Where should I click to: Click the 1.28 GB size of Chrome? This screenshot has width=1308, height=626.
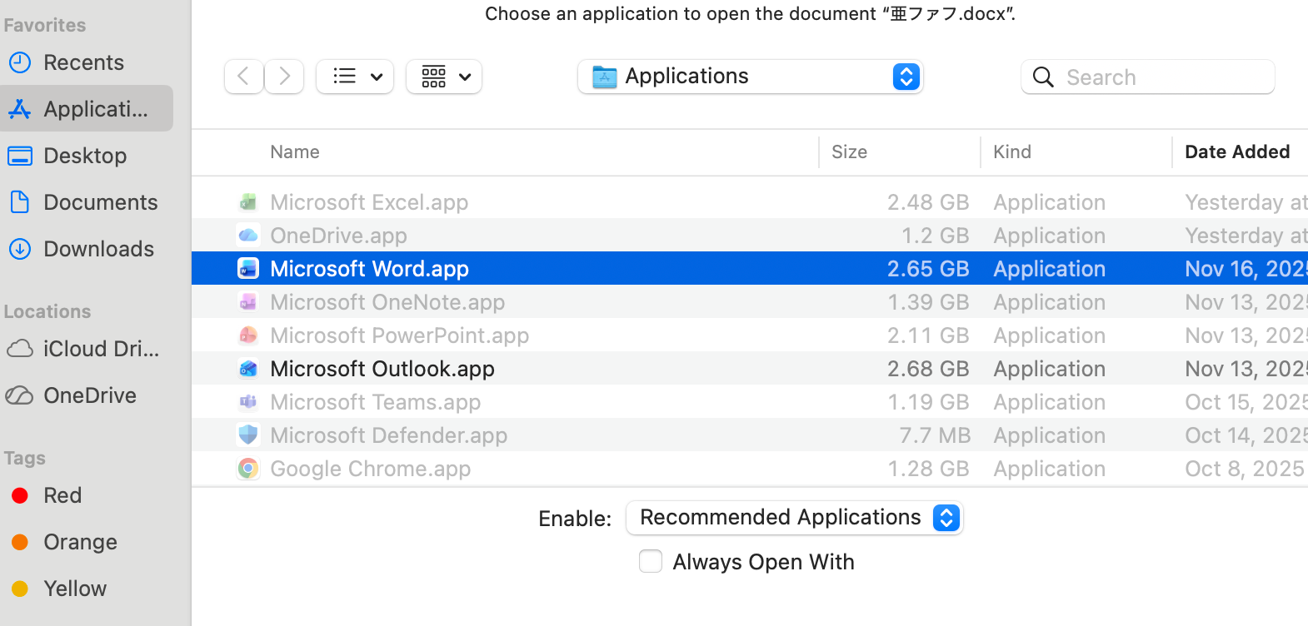click(x=928, y=469)
